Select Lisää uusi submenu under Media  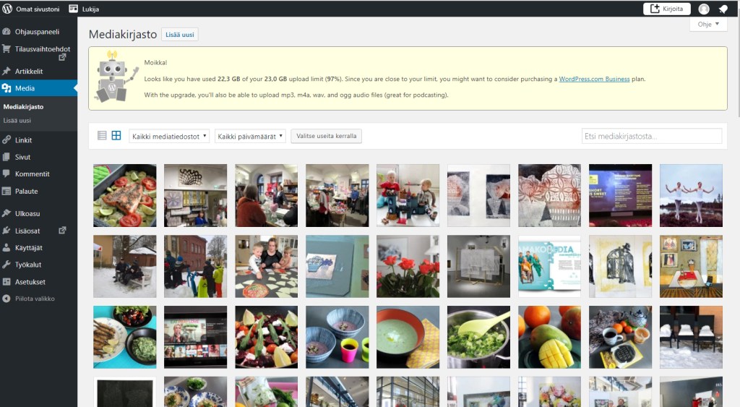[x=17, y=121]
